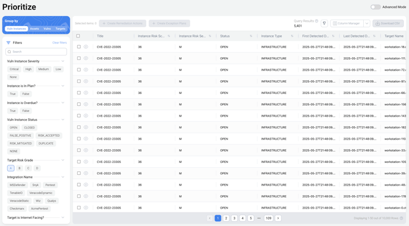Screen dimensions: 409x226
Task: Collapse Instance is In Plan filter section
Action: coord(63,86)
